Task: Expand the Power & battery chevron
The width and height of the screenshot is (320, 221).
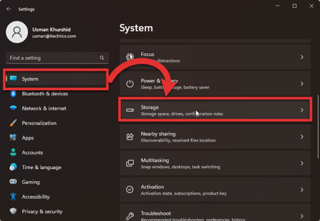Action: 302,84
